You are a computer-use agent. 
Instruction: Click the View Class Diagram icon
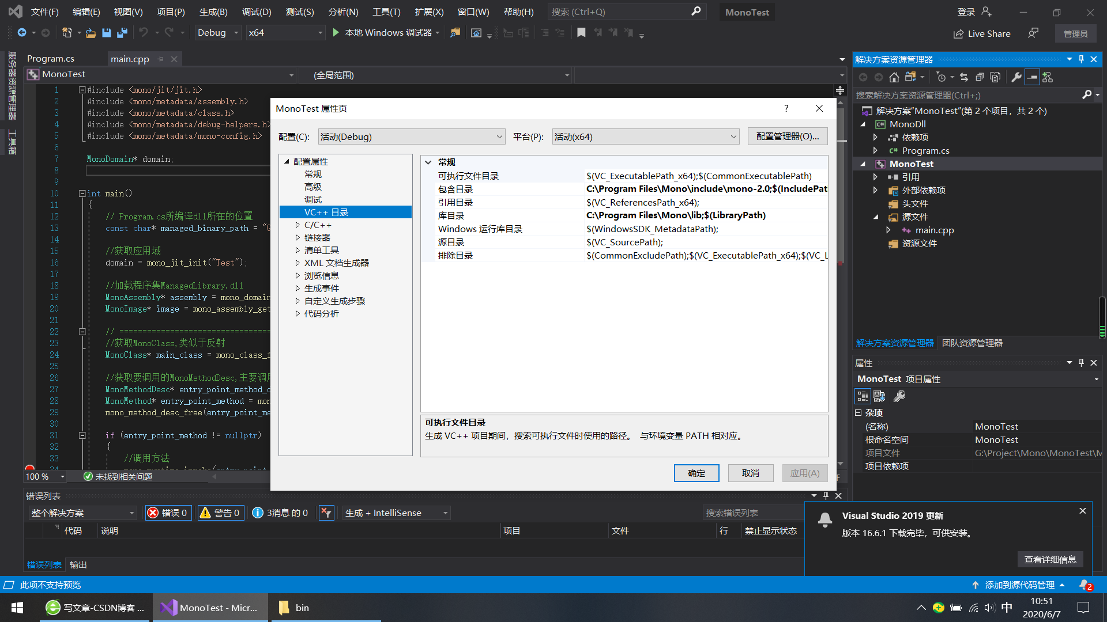(1048, 77)
